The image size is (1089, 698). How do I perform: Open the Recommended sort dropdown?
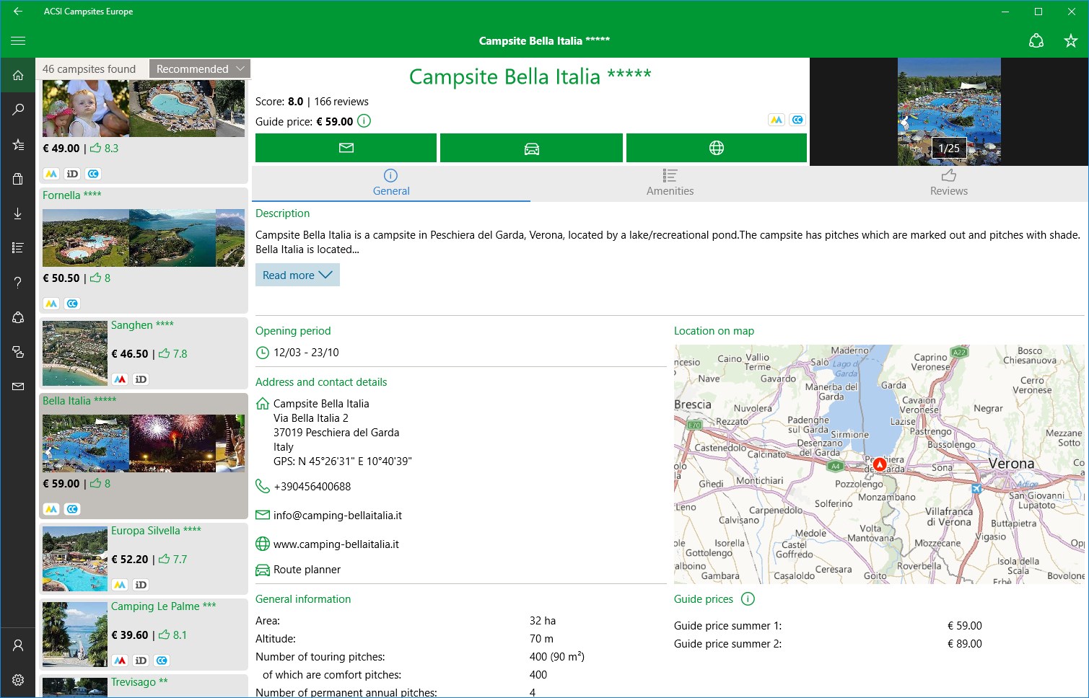pos(199,68)
